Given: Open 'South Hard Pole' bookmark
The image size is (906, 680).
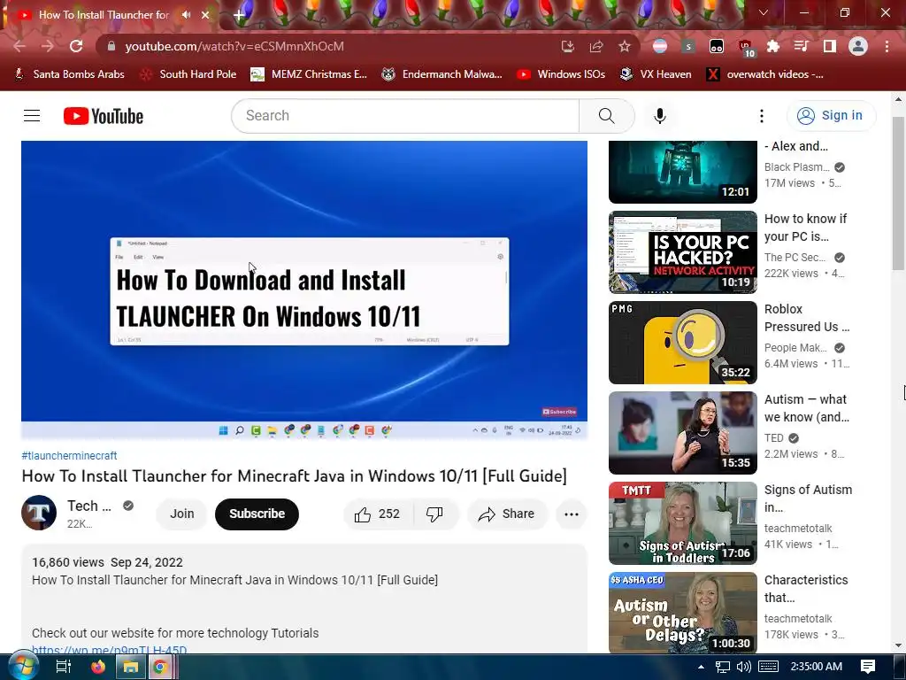Looking at the screenshot, I should (x=188, y=74).
